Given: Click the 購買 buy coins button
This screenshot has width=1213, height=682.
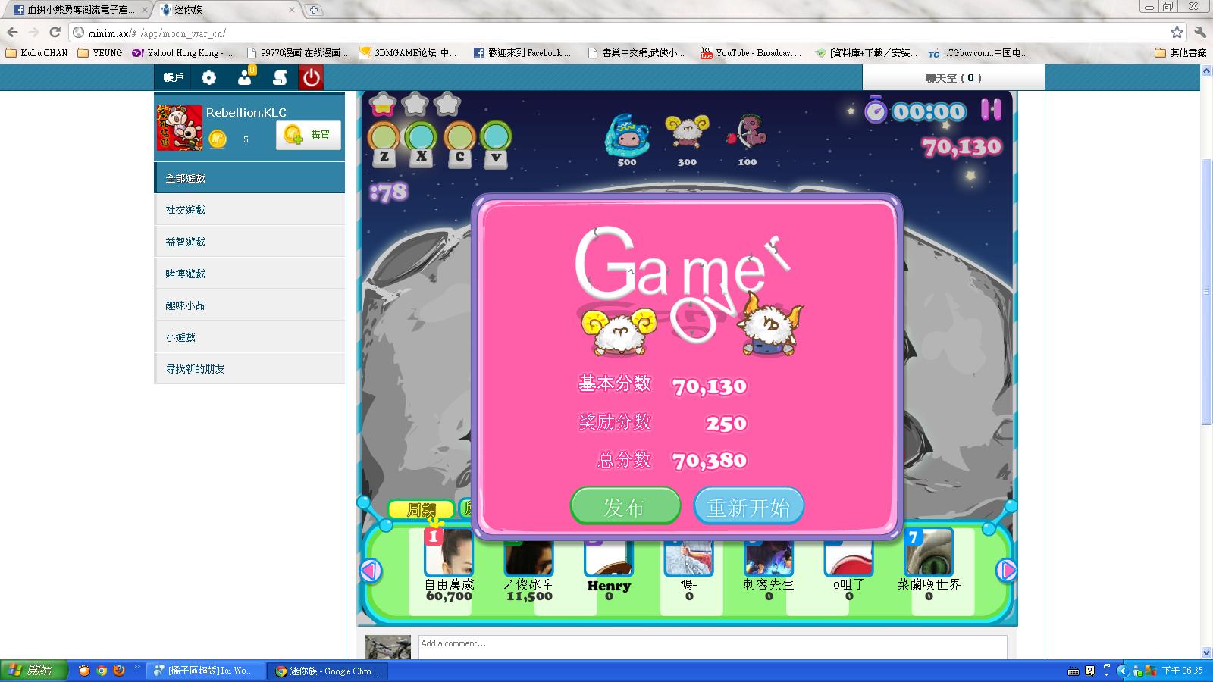Looking at the screenshot, I should pos(308,135).
